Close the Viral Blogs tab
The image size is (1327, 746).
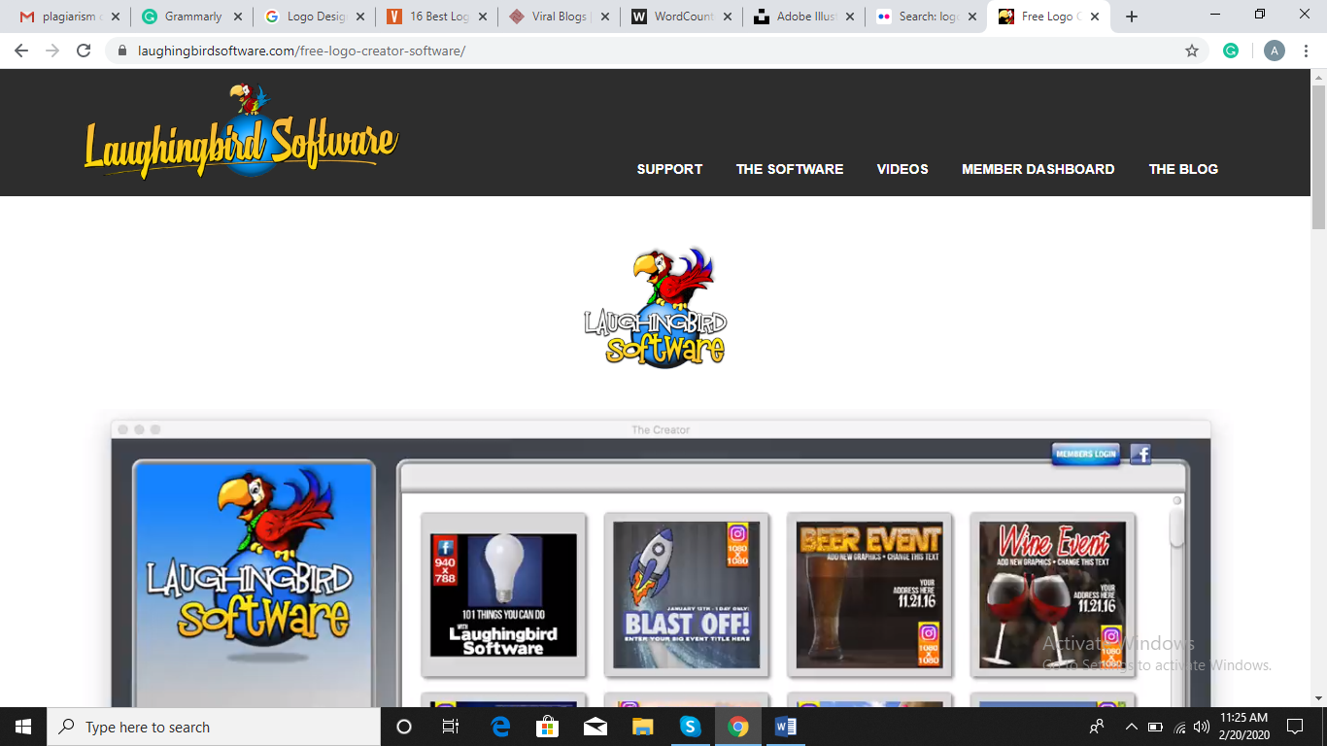[605, 17]
